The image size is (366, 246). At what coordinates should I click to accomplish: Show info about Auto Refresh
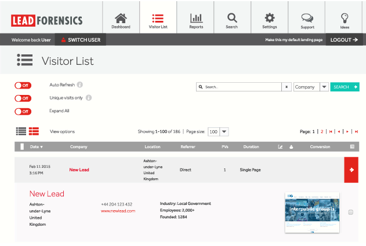tap(80, 85)
